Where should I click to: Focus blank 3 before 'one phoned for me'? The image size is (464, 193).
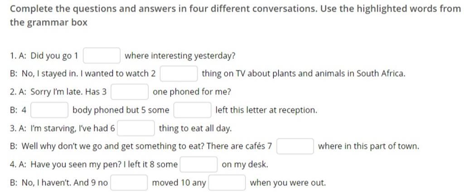(x=130, y=92)
